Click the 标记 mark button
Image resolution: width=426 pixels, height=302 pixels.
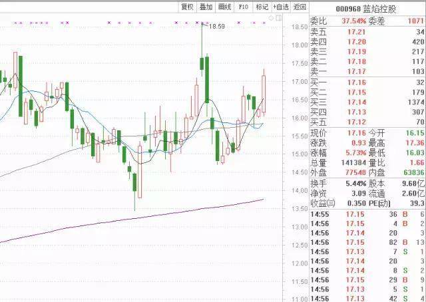tap(262, 7)
